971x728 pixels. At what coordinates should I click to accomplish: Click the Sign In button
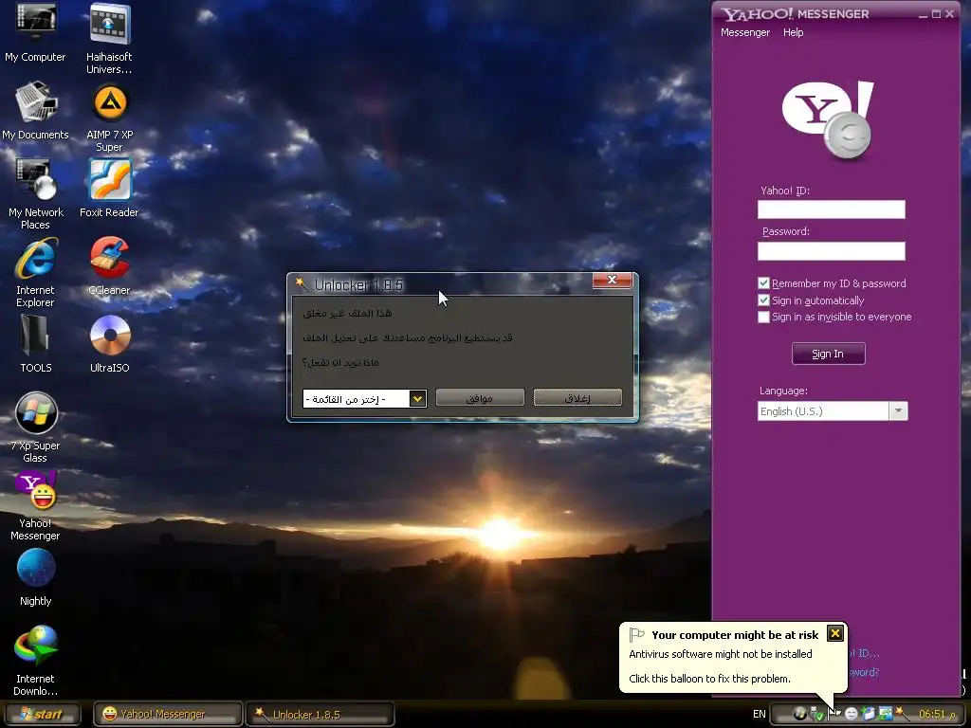click(x=828, y=354)
